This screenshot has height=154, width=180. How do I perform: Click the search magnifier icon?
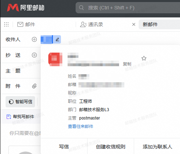click(81, 8)
